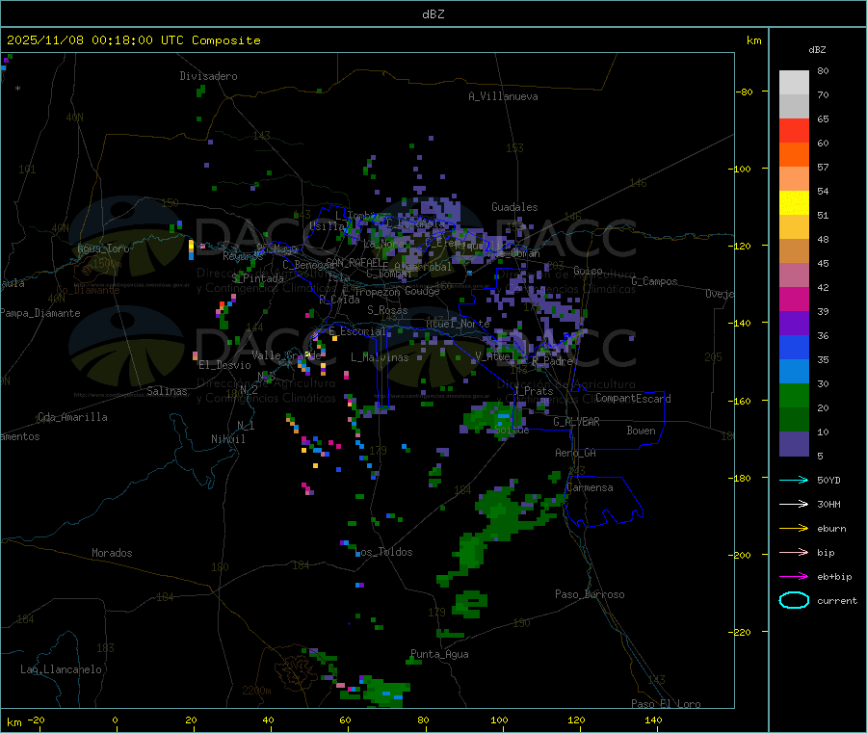Click the 'Guadales' map label
This screenshot has height=733, width=867.
coord(514,207)
